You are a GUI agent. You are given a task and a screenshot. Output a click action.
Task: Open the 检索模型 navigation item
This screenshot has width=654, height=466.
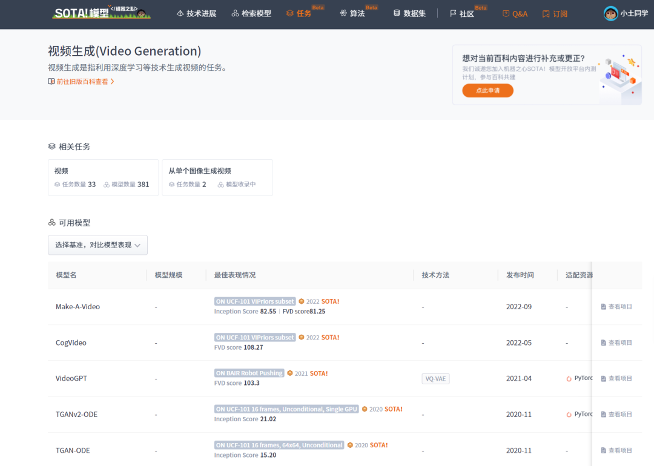coord(251,14)
